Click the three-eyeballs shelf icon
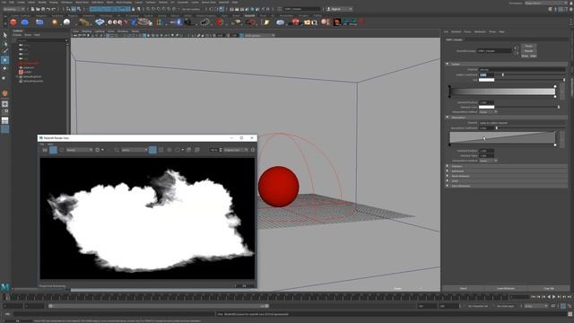The width and height of the screenshot is (574, 323). (115, 22)
